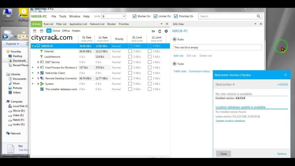Open the PotPlayer desktop shortcut
Screen dimensions: 295x166
[x=23, y=15]
